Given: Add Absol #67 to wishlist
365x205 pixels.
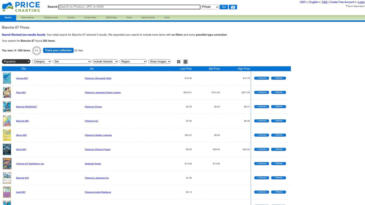Looking at the screenshot, I should pyautogui.click(x=279, y=149).
